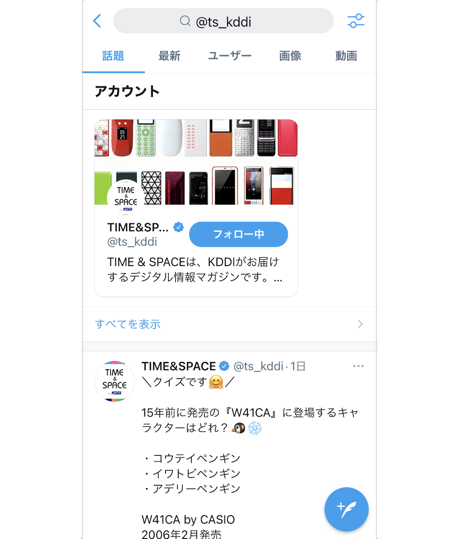Switch to the 最新 tab
Screen dimensions: 463x539
point(169,56)
